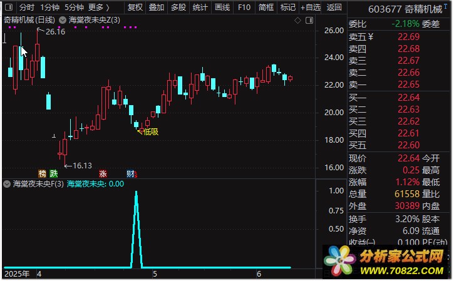The height and width of the screenshot is (281, 454).
Task: Expand the 海棠夜未央F(3) indicator dropdown
Action: point(7,184)
